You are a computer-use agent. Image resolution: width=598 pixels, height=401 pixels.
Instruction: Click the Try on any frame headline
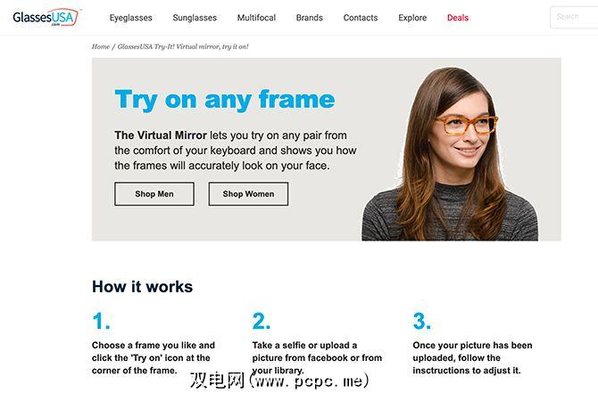[x=225, y=100]
